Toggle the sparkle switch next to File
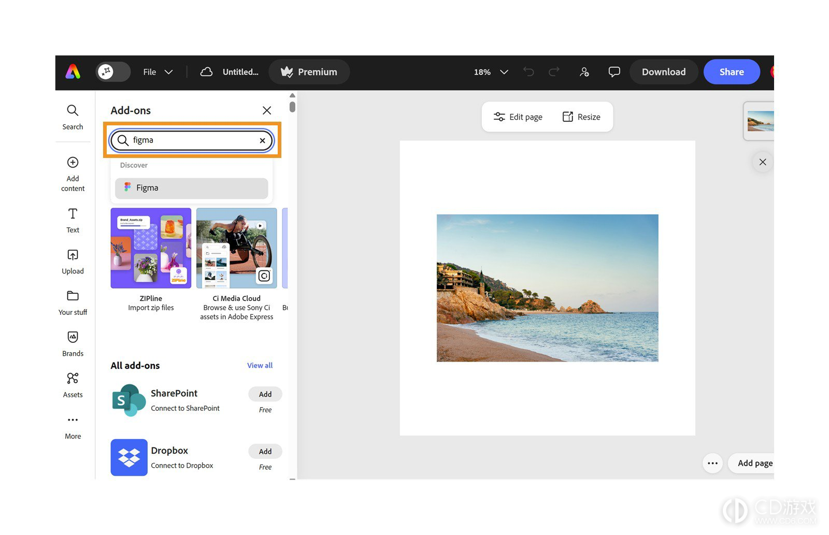This screenshot has width=829, height=535. [x=112, y=71]
